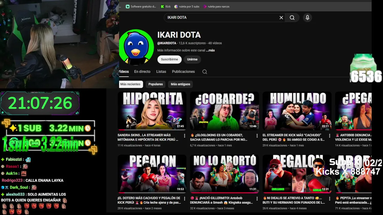Open Sandra Skins video title link
Image resolution: width=383 pixels, height=215 pixels.
(148, 137)
